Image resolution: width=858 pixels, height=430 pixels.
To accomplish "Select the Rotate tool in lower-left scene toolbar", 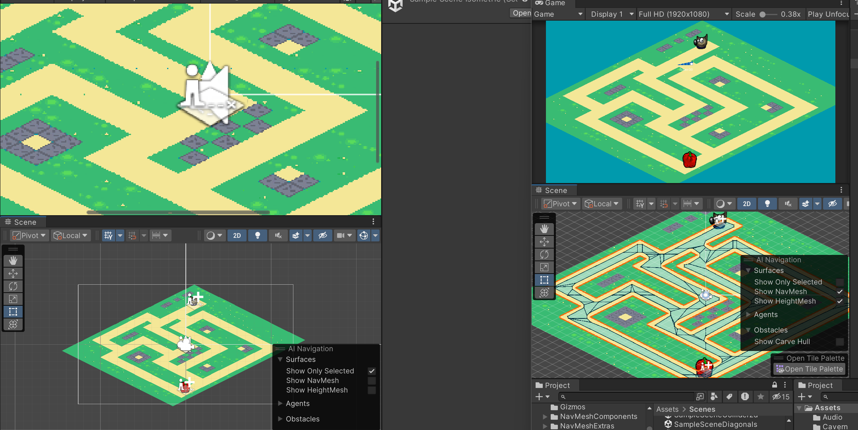I will [13, 286].
